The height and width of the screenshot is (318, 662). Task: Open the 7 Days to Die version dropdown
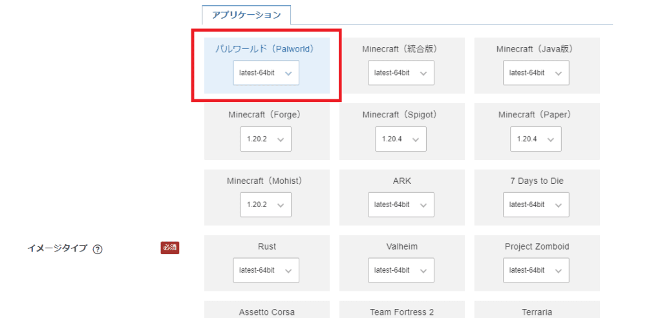(x=536, y=204)
